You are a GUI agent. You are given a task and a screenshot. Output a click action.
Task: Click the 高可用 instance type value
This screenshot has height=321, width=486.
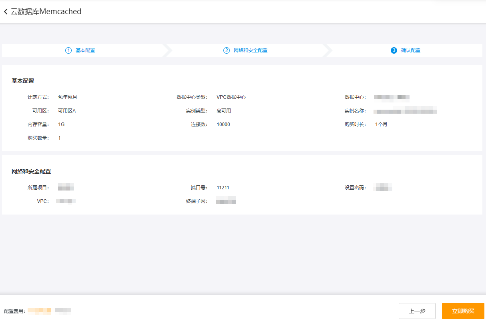click(224, 111)
